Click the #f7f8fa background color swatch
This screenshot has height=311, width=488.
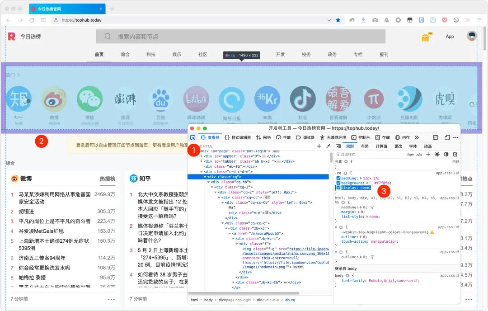[371, 183]
